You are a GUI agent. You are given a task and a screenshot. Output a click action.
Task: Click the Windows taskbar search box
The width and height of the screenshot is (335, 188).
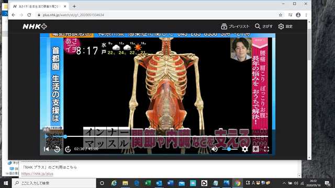click(x=54, y=183)
